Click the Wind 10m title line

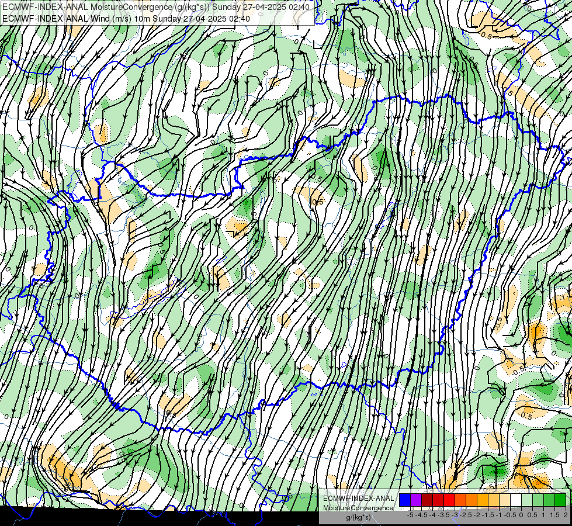pos(126,19)
